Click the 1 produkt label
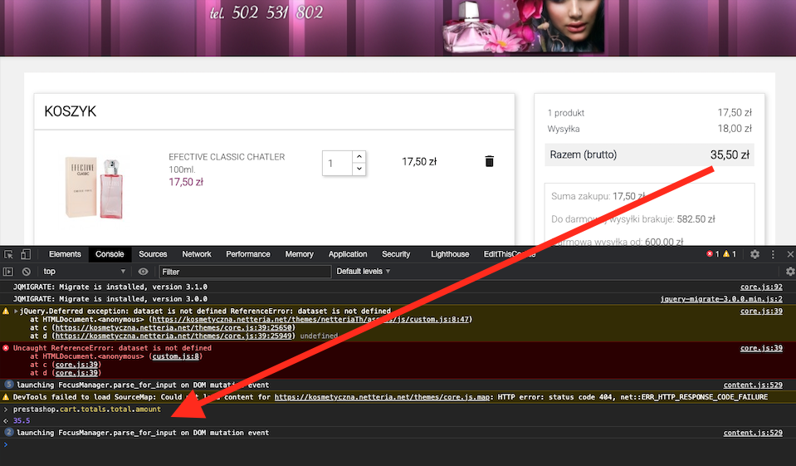The width and height of the screenshot is (796, 466). (x=565, y=113)
